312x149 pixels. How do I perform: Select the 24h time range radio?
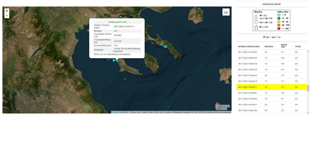click(x=264, y=37)
